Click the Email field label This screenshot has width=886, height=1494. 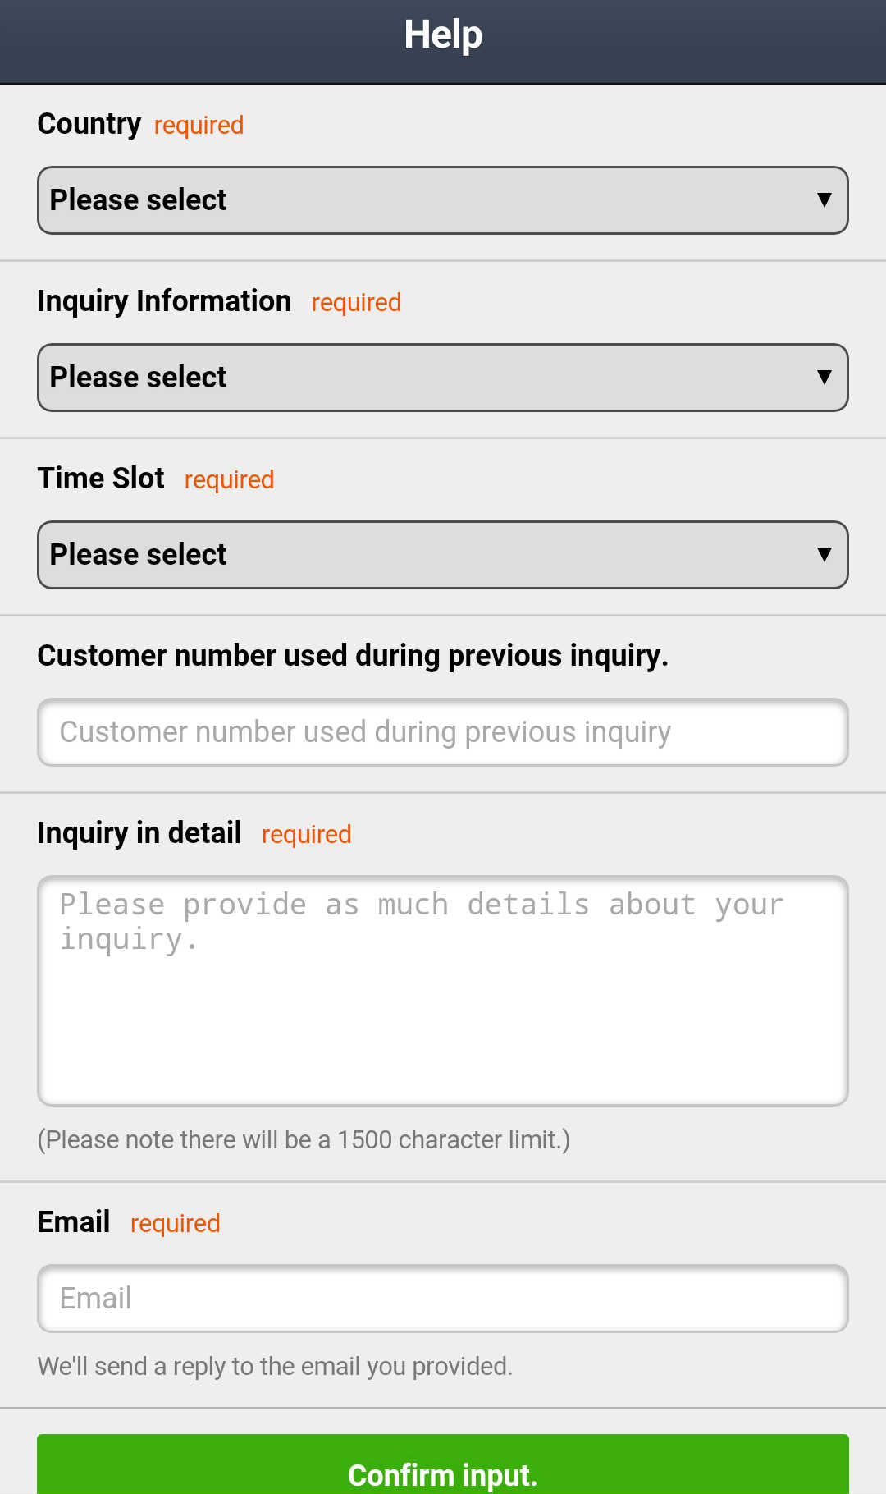[x=74, y=1222]
